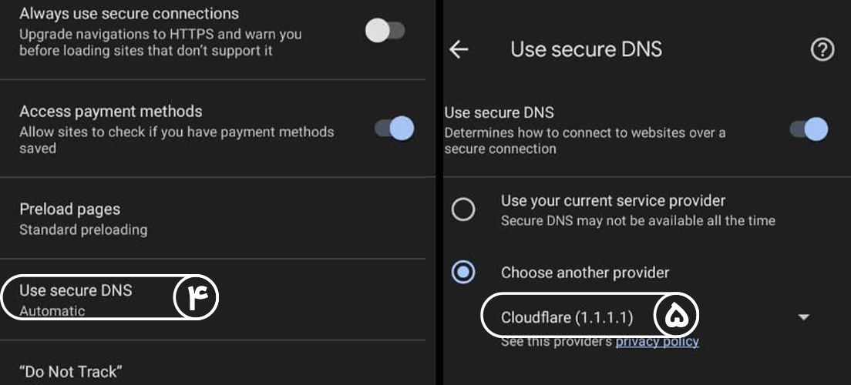Expand the DNS provider dropdown arrow

803,316
